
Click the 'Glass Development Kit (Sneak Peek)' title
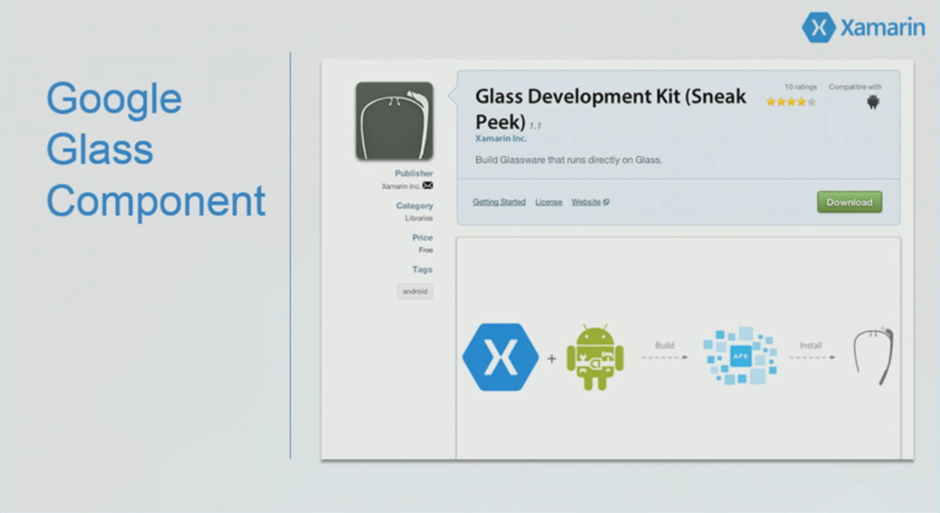click(610, 108)
